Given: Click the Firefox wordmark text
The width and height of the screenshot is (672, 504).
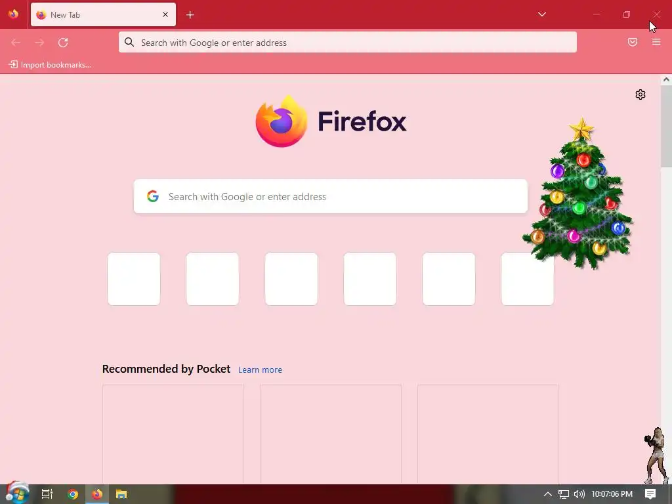Looking at the screenshot, I should click(362, 121).
